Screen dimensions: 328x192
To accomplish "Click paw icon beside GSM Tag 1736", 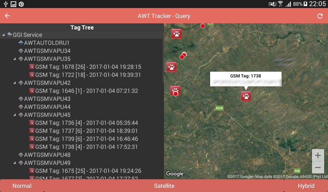I will tap(32, 123).
